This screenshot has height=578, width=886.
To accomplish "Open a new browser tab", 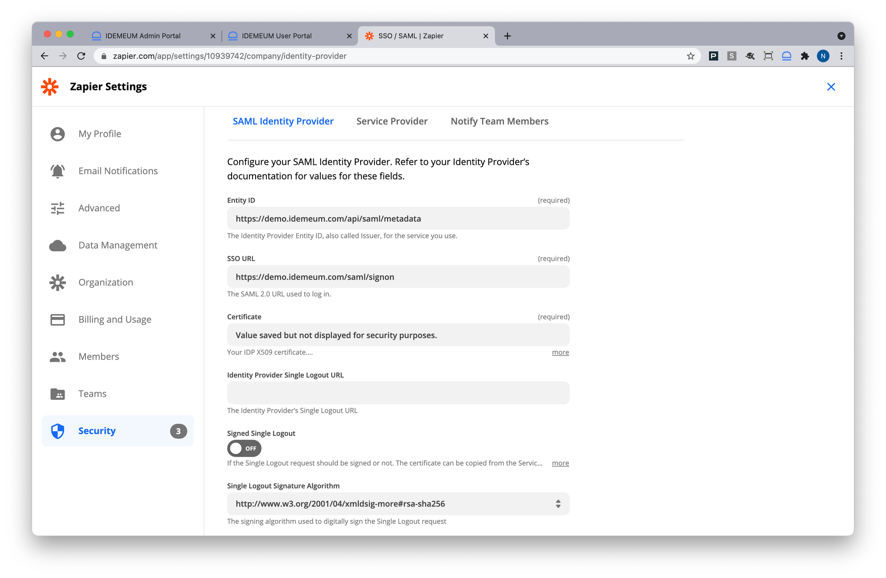I will [508, 36].
